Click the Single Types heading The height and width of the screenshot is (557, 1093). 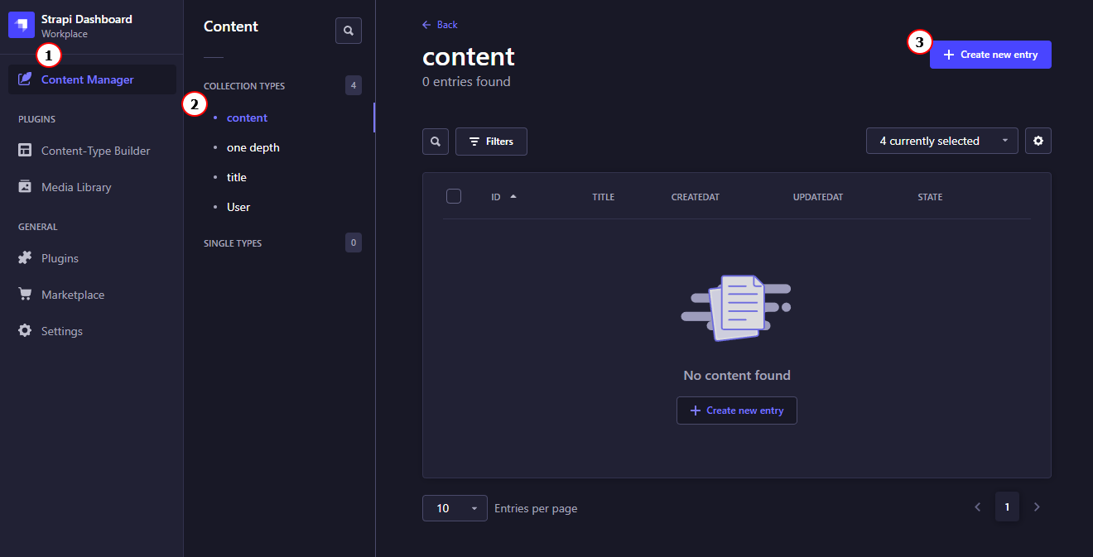point(233,243)
